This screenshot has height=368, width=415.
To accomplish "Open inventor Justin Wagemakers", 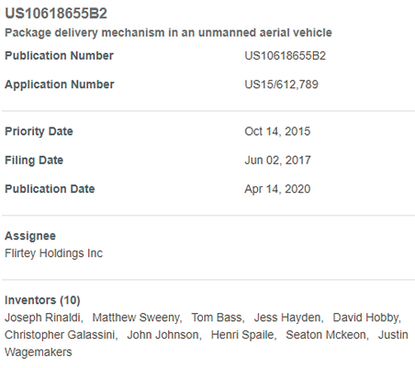I will pos(393,335).
